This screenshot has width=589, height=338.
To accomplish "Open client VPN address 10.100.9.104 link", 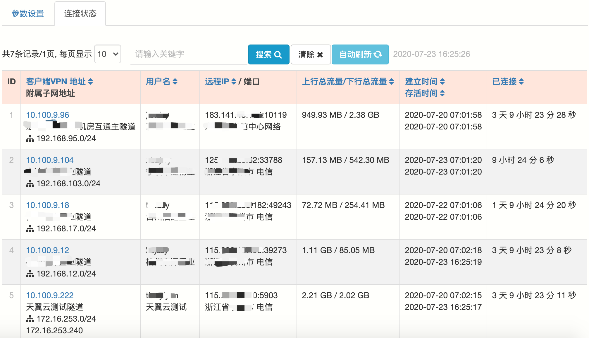I will click(x=50, y=160).
